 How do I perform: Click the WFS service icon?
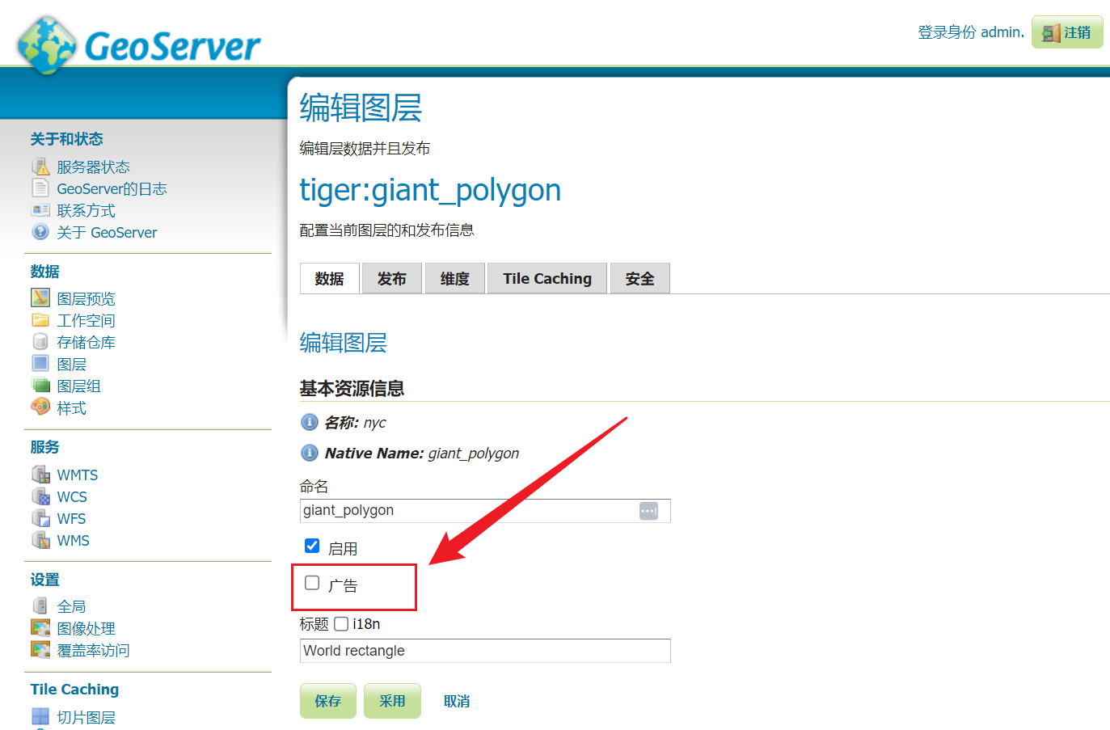pyautogui.click(x=40, y=518)
